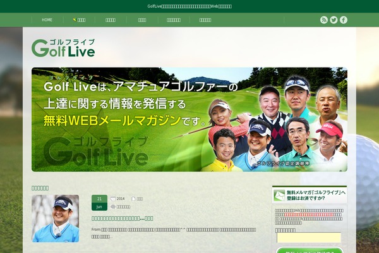Open the 21 Jun article title link
Image resolution: width=379 pixels, height=253 pixels.
pos(122,218)
